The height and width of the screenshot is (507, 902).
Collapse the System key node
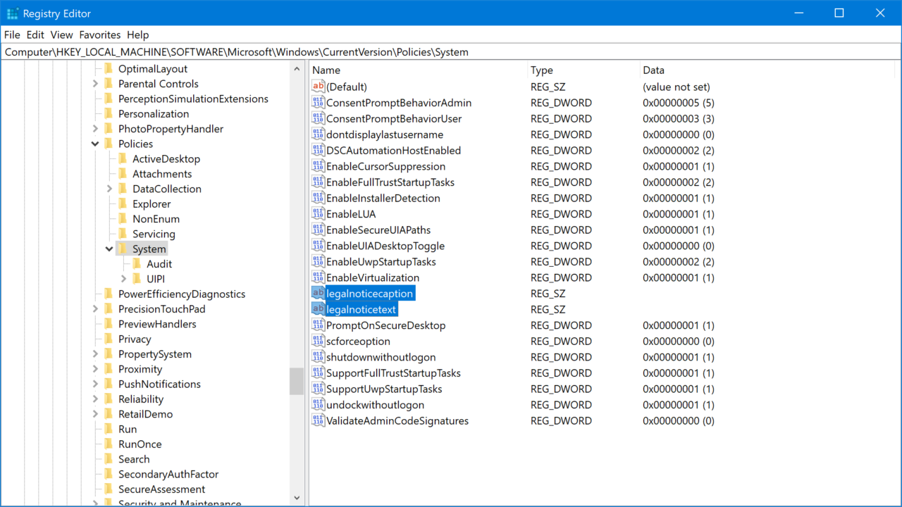[109, 249]
